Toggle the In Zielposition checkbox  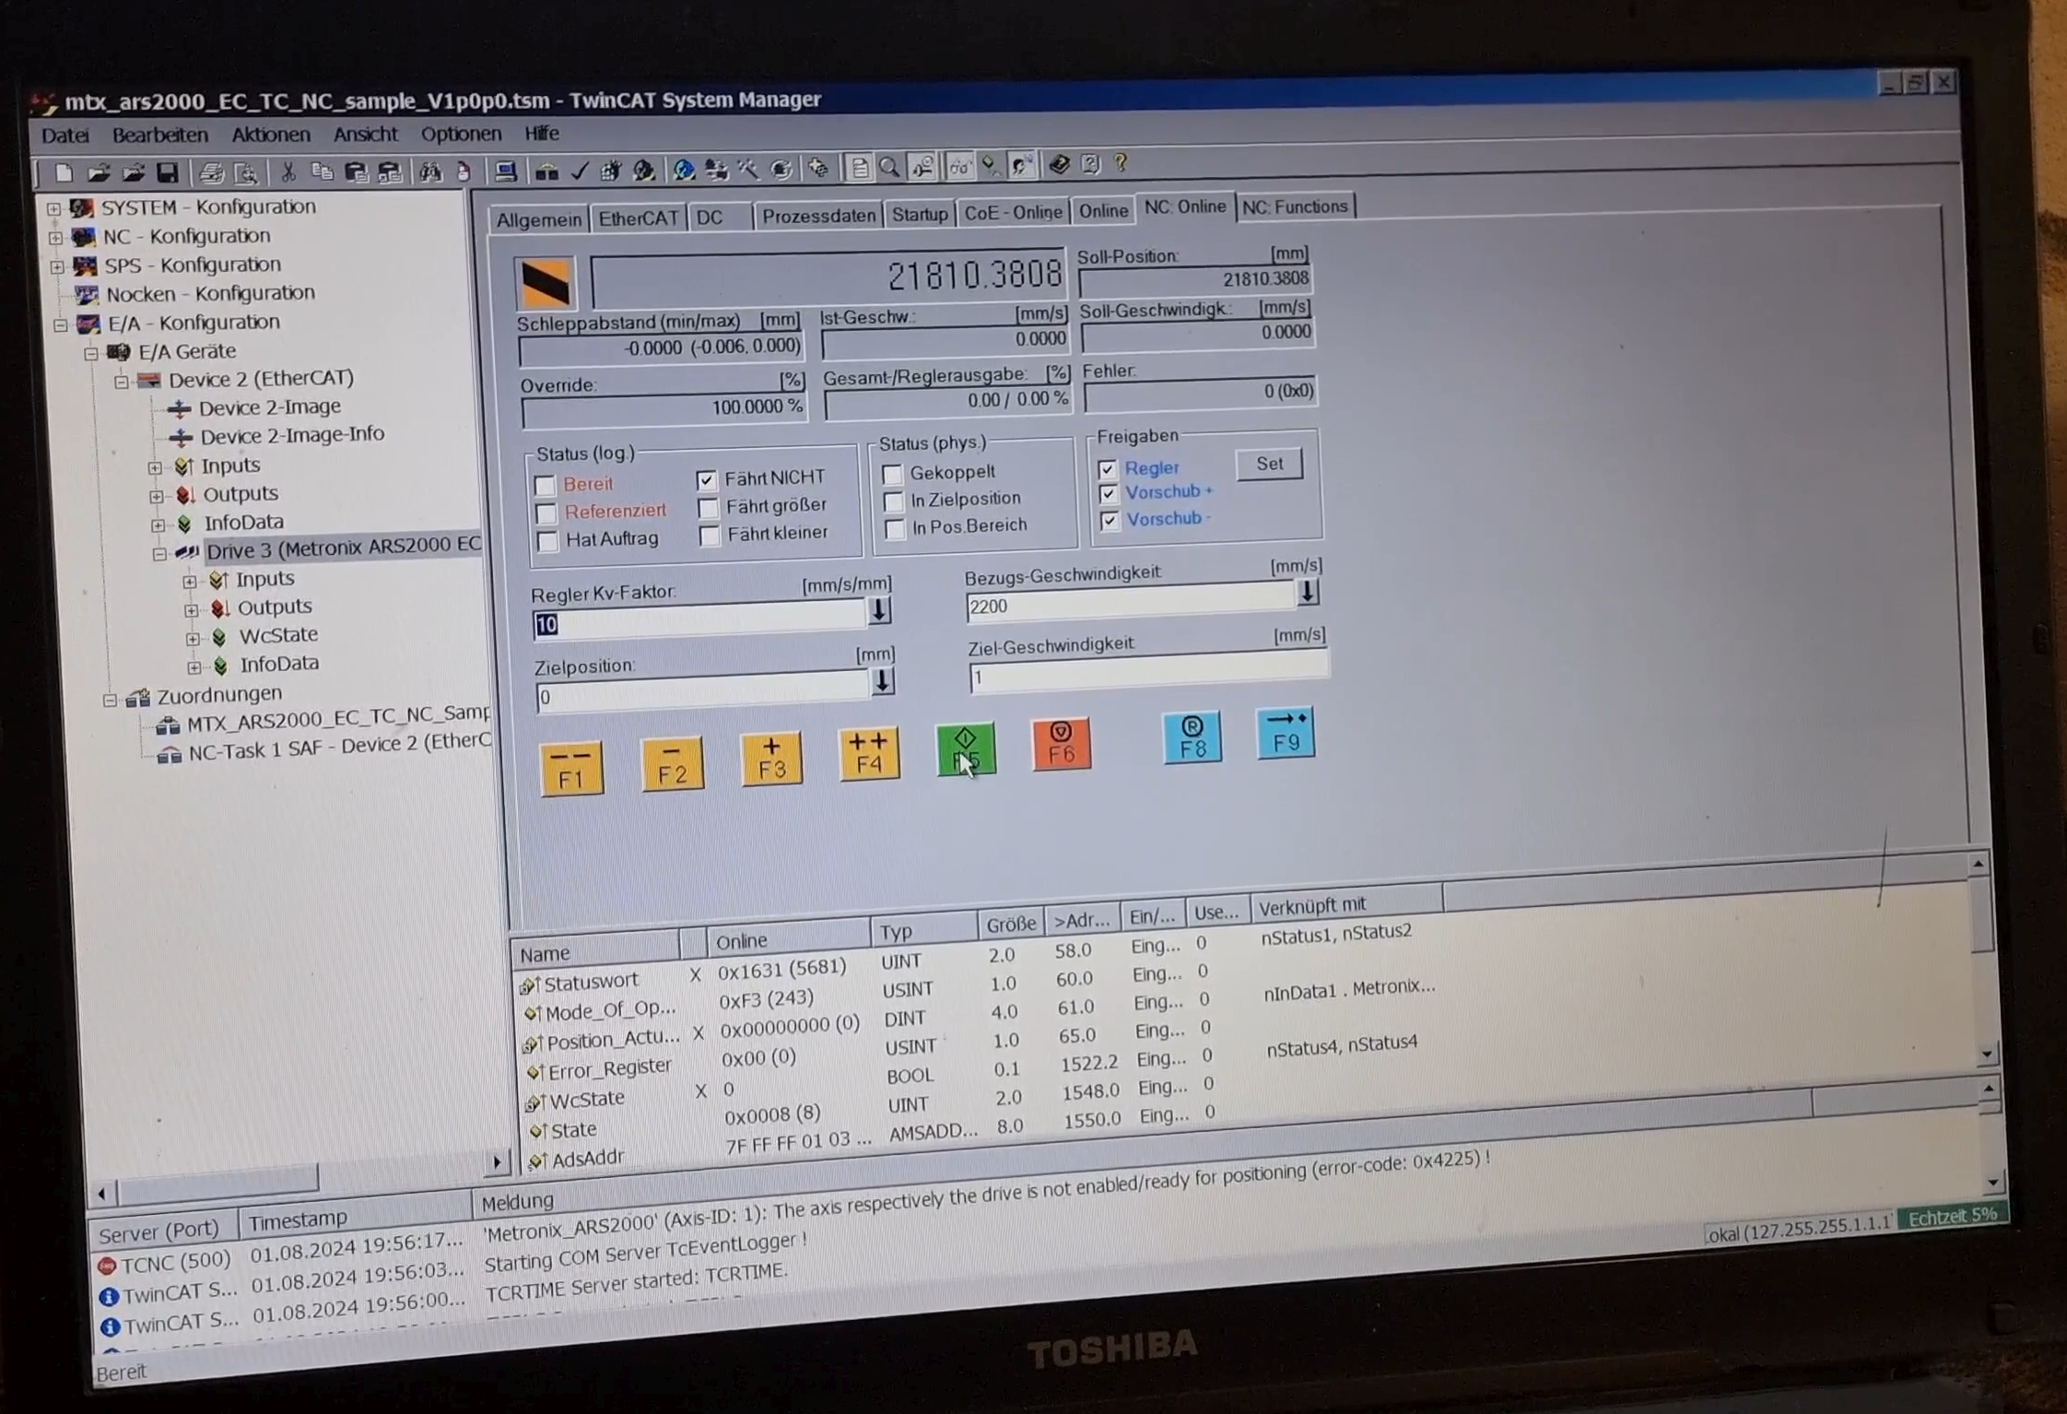893,501
